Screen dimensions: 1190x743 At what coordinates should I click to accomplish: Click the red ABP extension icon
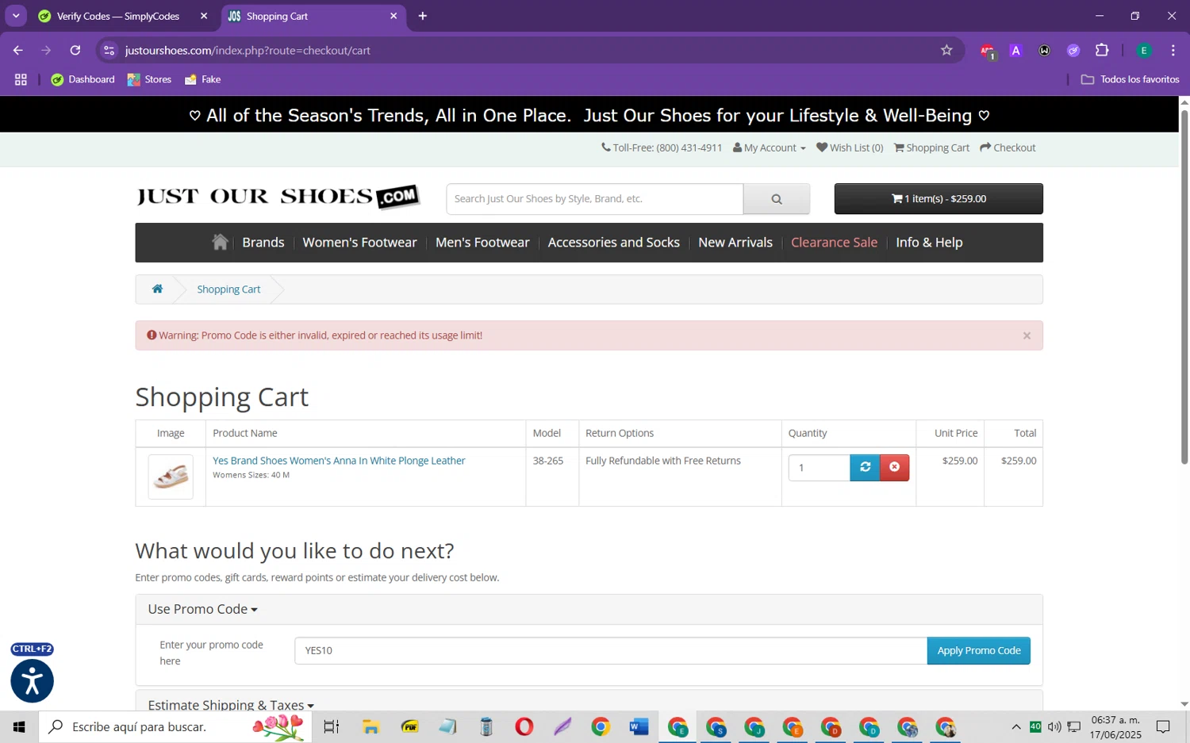pos(987,51)
